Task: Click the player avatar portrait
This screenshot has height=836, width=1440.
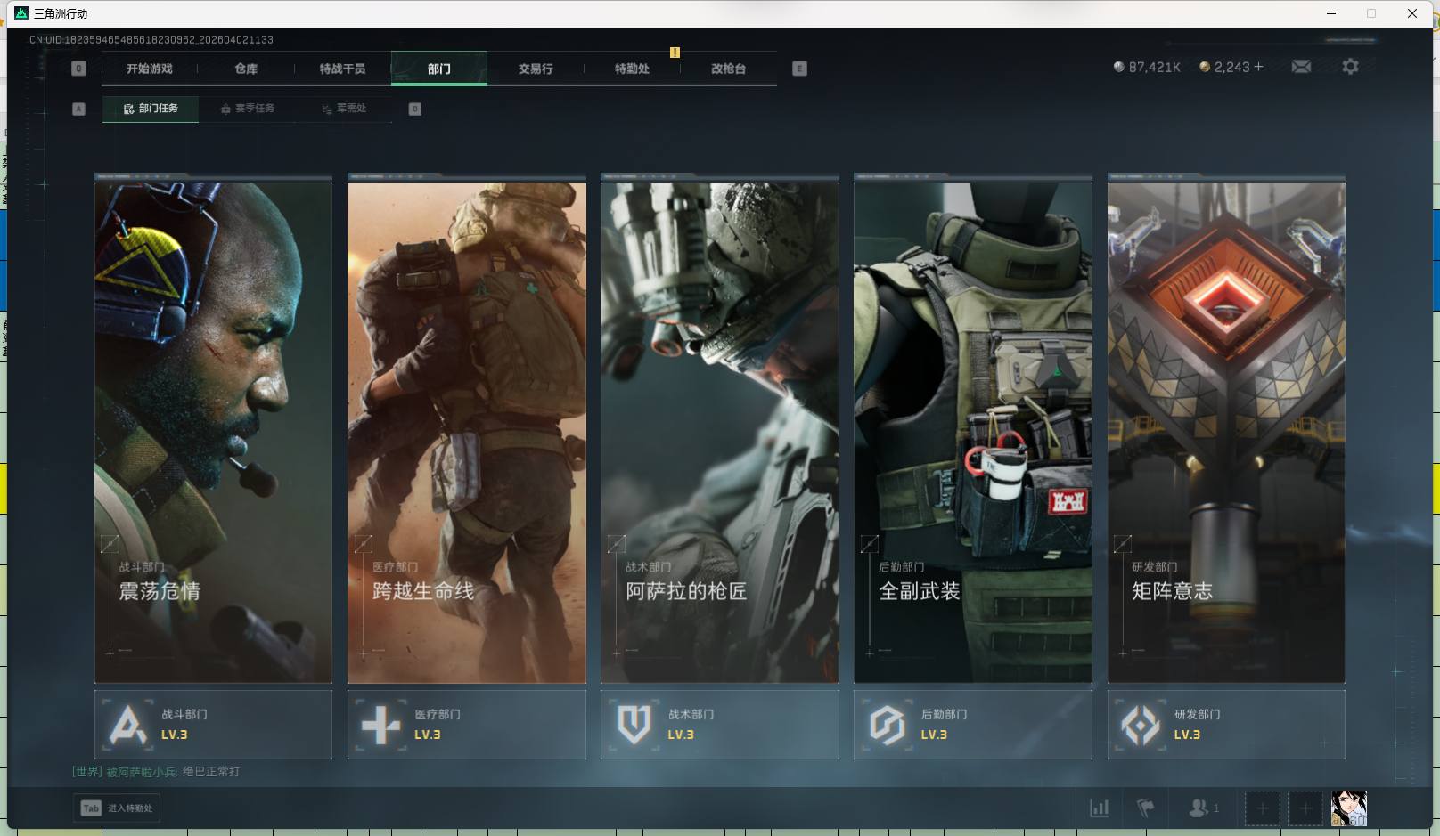Action: tap(1348, 808)
